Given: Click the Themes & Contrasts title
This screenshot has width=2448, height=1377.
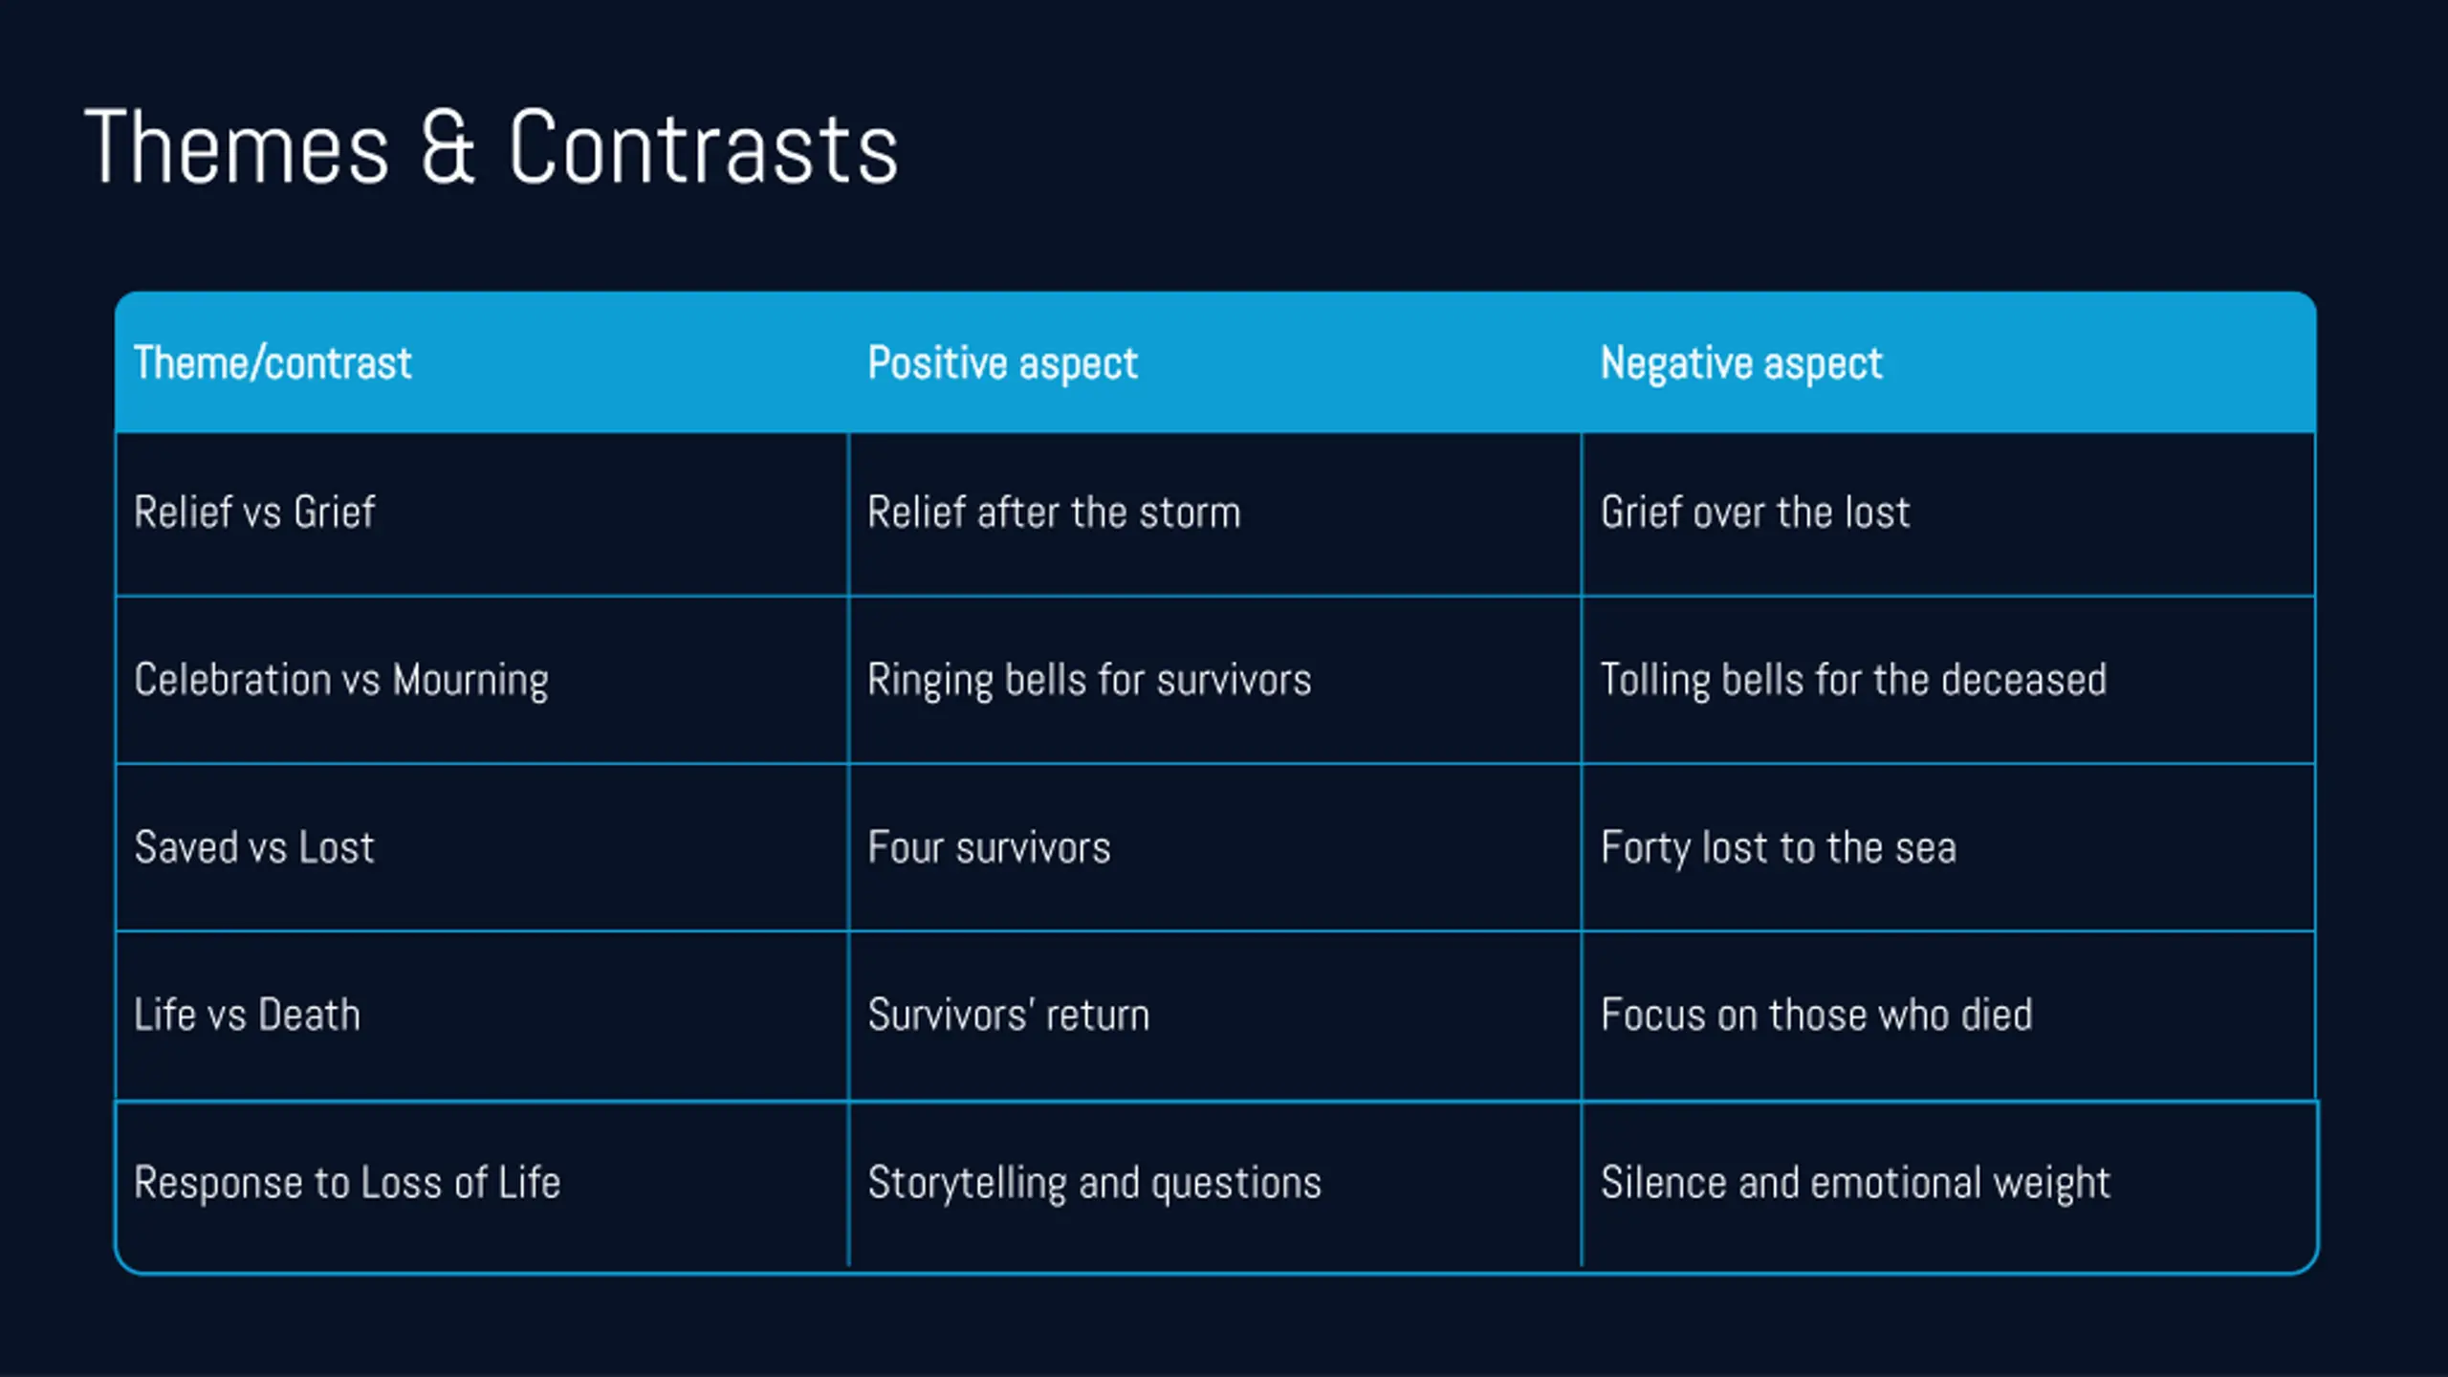Looking at the screenshot, I should coord(492,146).
